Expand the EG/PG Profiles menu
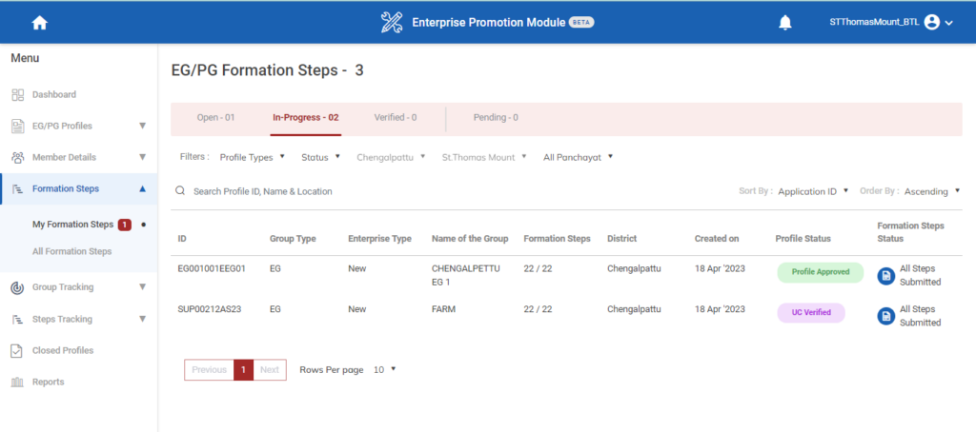 point(142,126)
